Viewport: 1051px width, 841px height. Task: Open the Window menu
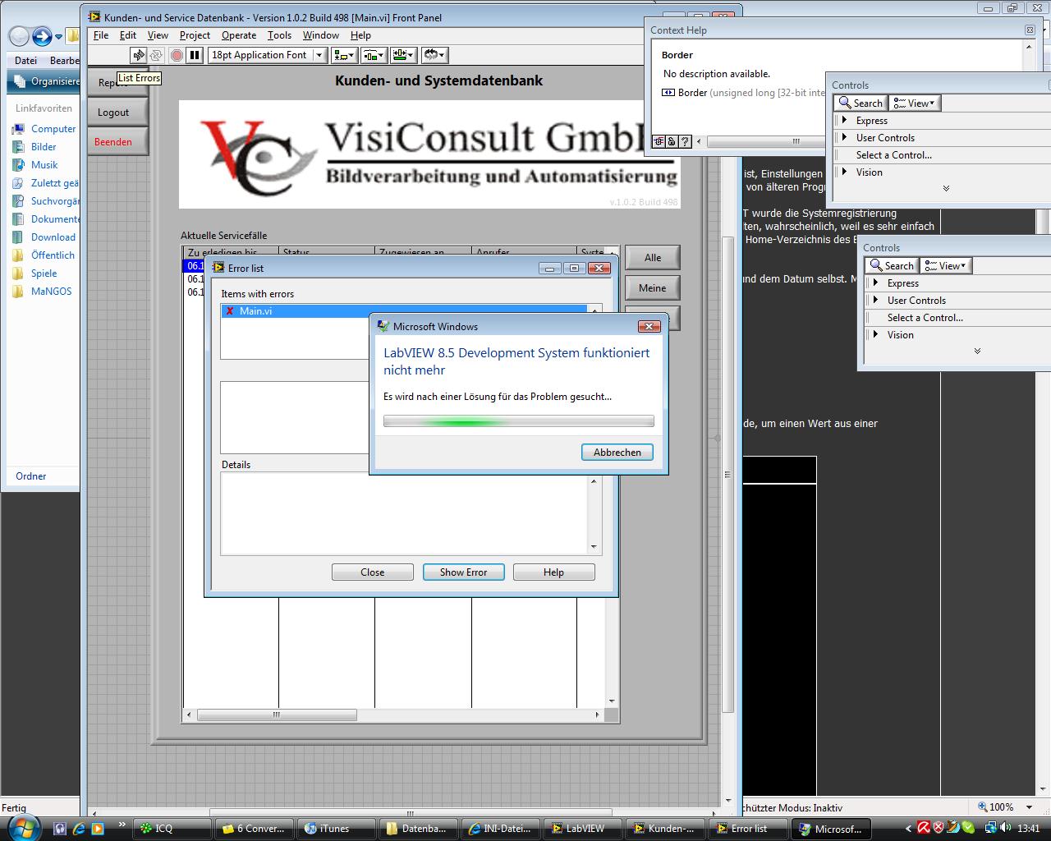(321, 35)
